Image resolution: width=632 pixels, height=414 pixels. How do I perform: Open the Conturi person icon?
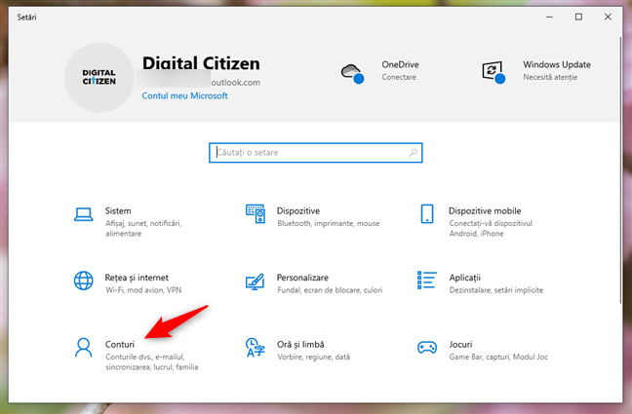[84, 350]
